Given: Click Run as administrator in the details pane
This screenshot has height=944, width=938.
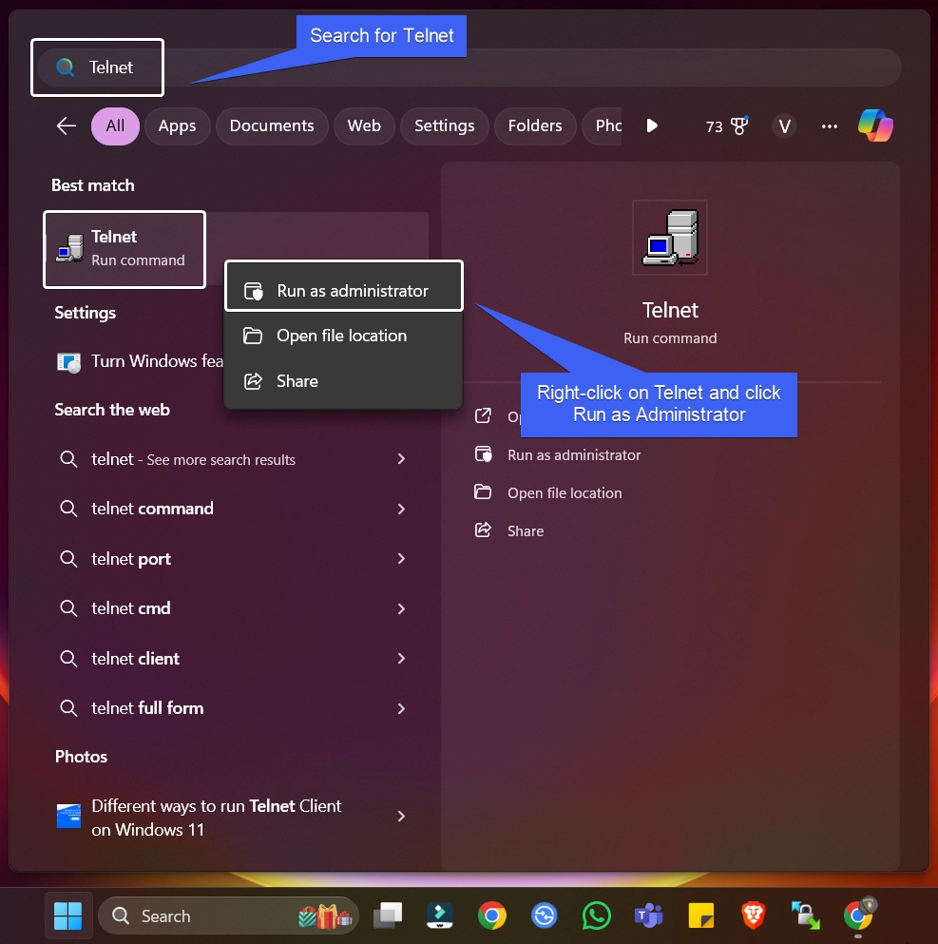Looking at the screenshot, I should click(573, 455).
